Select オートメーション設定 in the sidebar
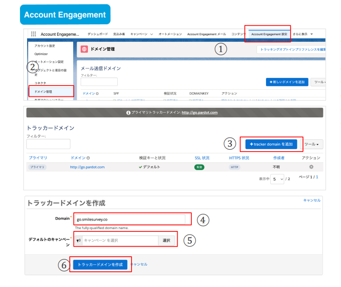Viewport: 341px width, 287px height. (x=48, y=62)
